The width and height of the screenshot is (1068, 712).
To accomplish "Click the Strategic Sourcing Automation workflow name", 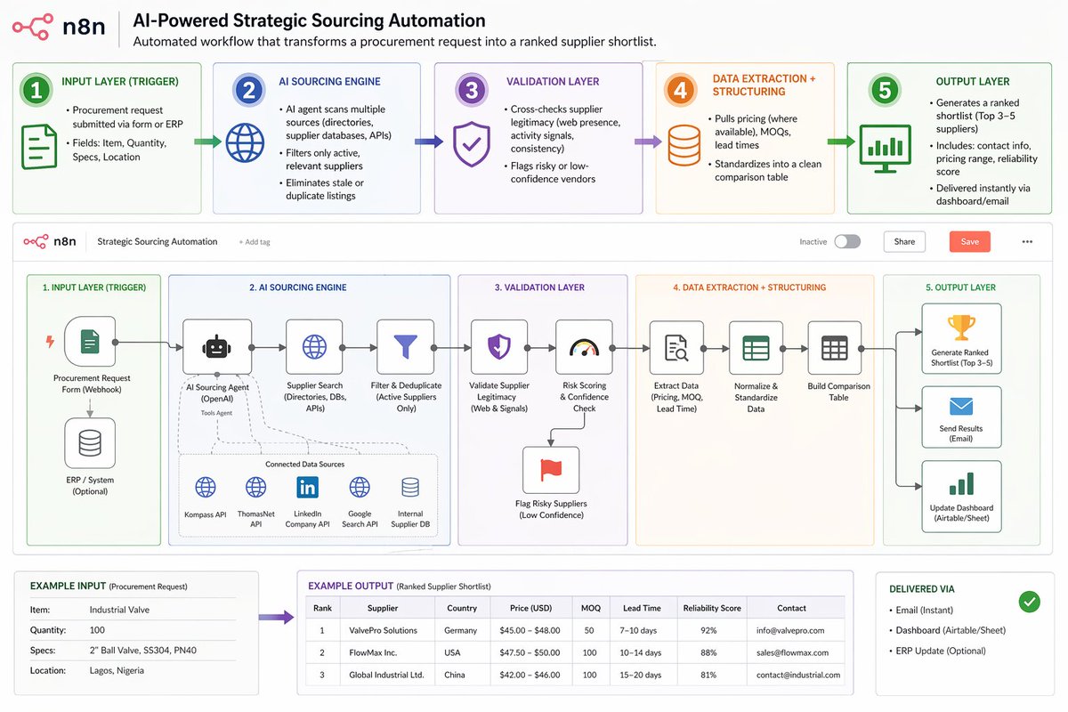I will (158, 241).
